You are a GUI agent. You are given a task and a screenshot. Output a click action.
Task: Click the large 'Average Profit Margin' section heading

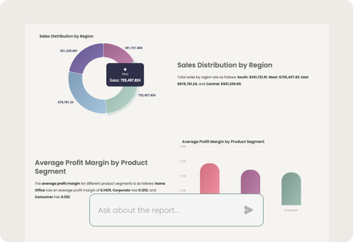click(x=91, y=167)
